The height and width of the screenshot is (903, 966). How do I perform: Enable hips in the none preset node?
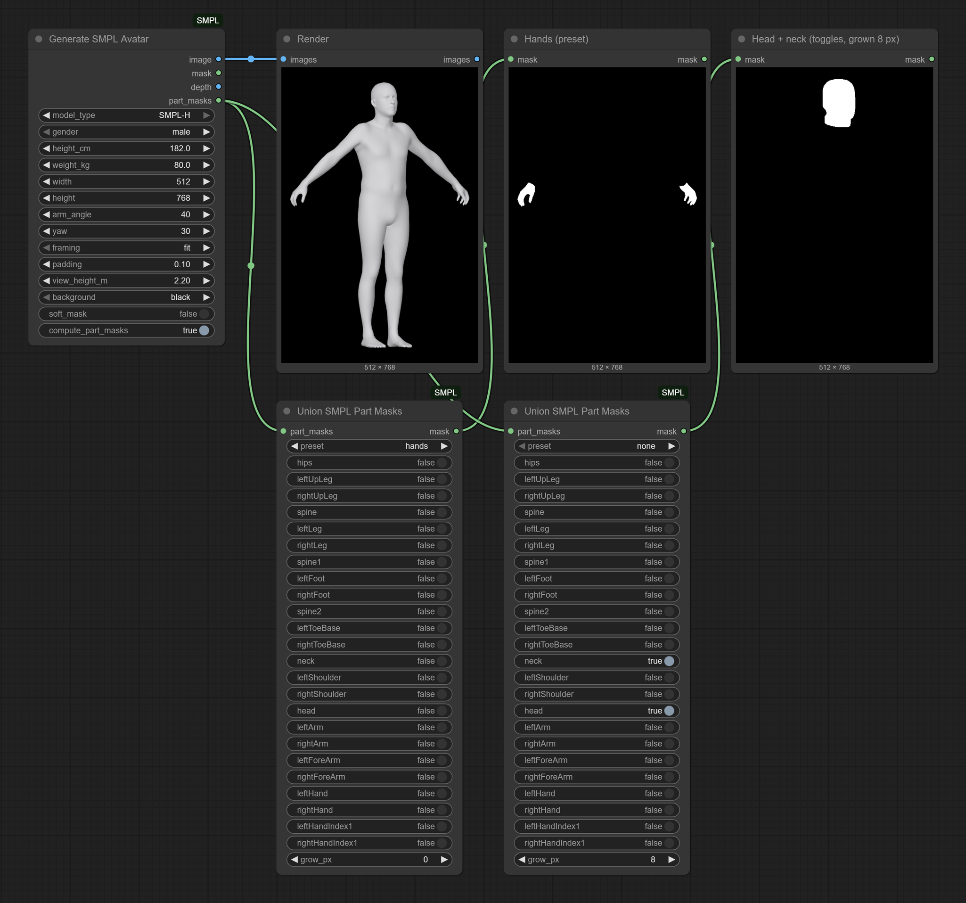pyautogui.click(x=596, y=463)
